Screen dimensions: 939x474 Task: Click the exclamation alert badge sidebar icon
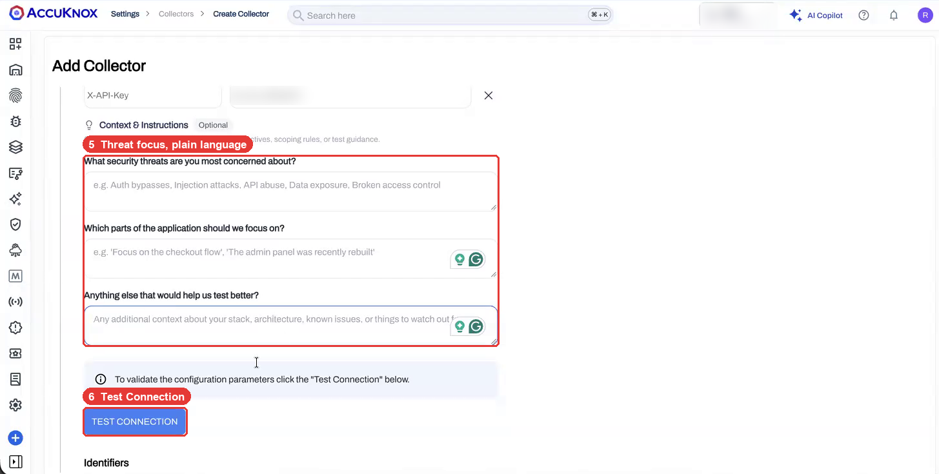click(15, 328)
